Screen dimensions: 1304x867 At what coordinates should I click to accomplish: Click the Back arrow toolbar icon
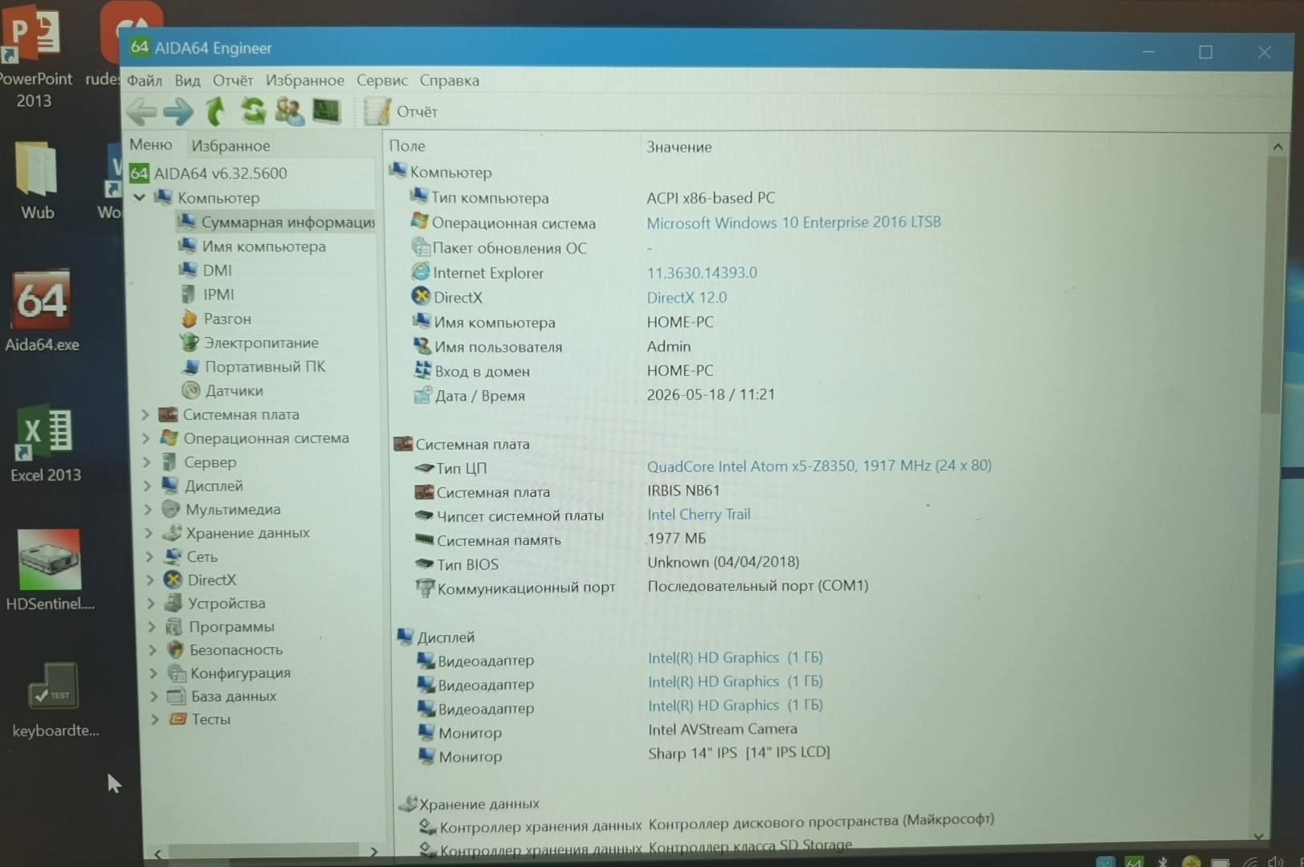coord(142,112)
